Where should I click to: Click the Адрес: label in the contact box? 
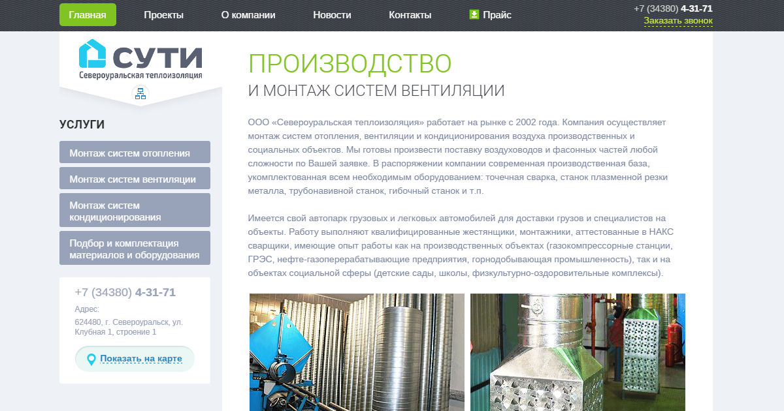coord(87,309)
